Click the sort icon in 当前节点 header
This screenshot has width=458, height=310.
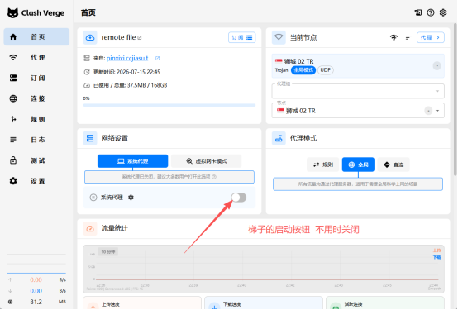coord(408,37)
